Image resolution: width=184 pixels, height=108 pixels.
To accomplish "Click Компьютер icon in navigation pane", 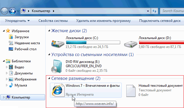I will tap(8, 97).
